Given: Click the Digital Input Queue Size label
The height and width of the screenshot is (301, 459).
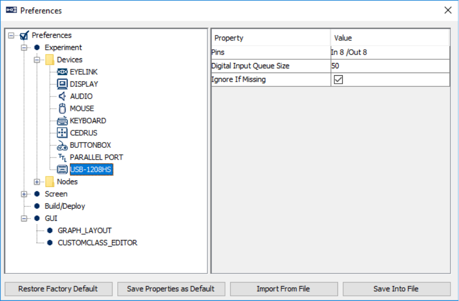Looking at the screenshot, I should 250,66.
